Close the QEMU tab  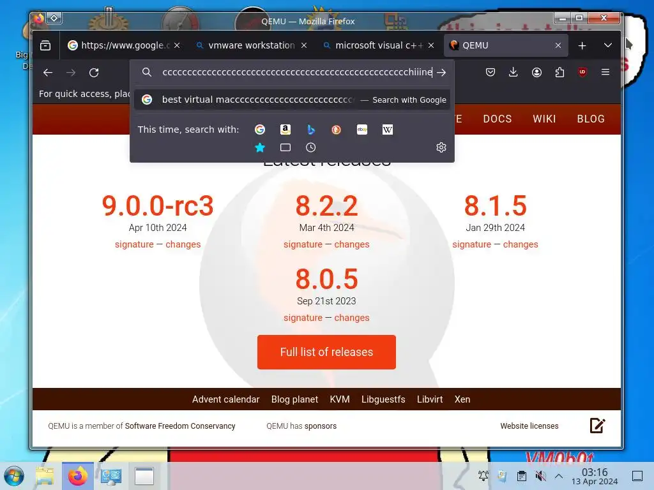[558, 45]
